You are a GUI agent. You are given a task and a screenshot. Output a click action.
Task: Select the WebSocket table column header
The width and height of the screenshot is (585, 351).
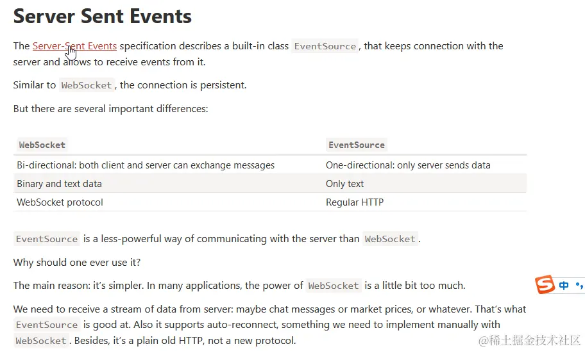coord(42,145)
